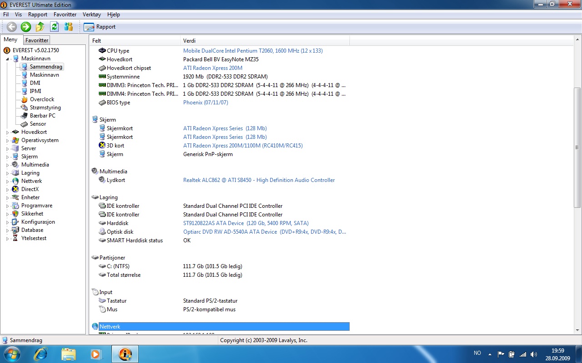Screen dimensions: 582x363
Task: Open the Favoritter menu
Action: point(65,15)
